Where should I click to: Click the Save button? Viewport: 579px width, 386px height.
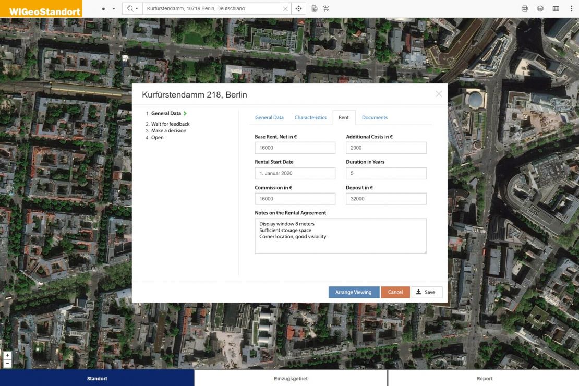coord(427,292)
